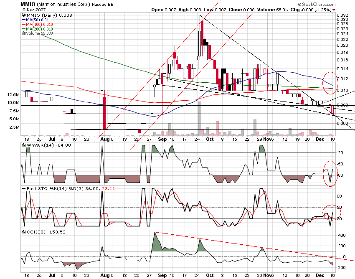The image size is (355, 279).
Task: Click the Close 0.008 value
Action: click(x=241, y=10)
